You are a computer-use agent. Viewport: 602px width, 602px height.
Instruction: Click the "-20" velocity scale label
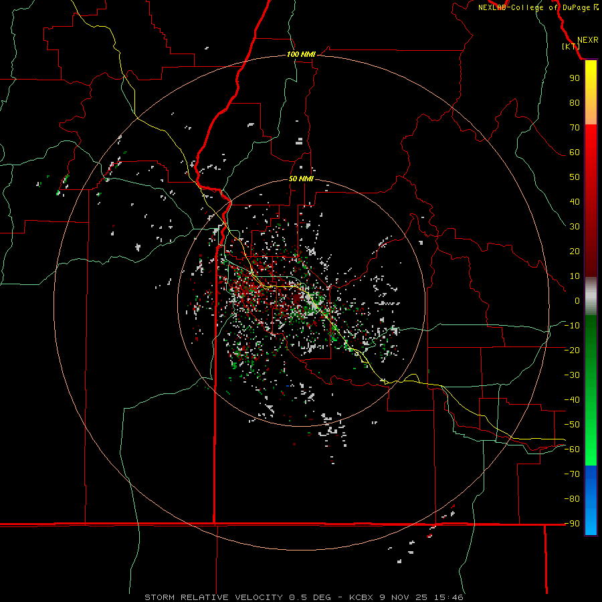click(x=572, y=350)
